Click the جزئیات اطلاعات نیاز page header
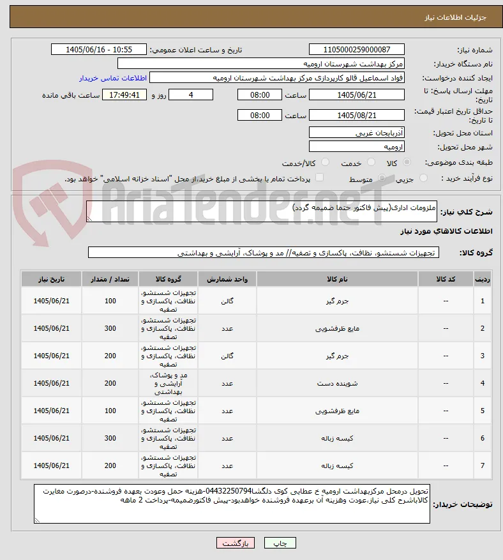The image size is (503, 560). [455, 17]
